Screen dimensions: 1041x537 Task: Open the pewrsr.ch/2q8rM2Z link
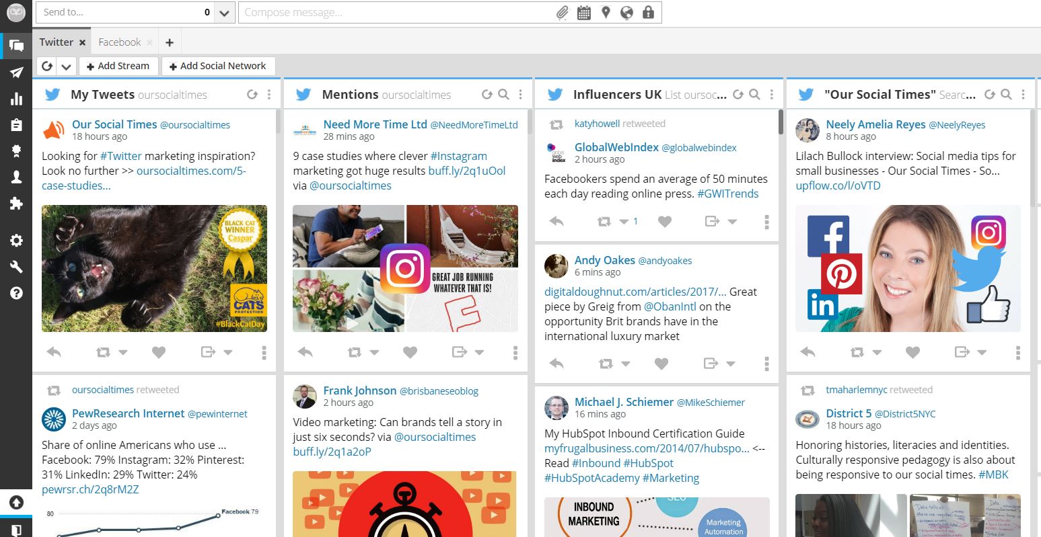tap(90, 489)
